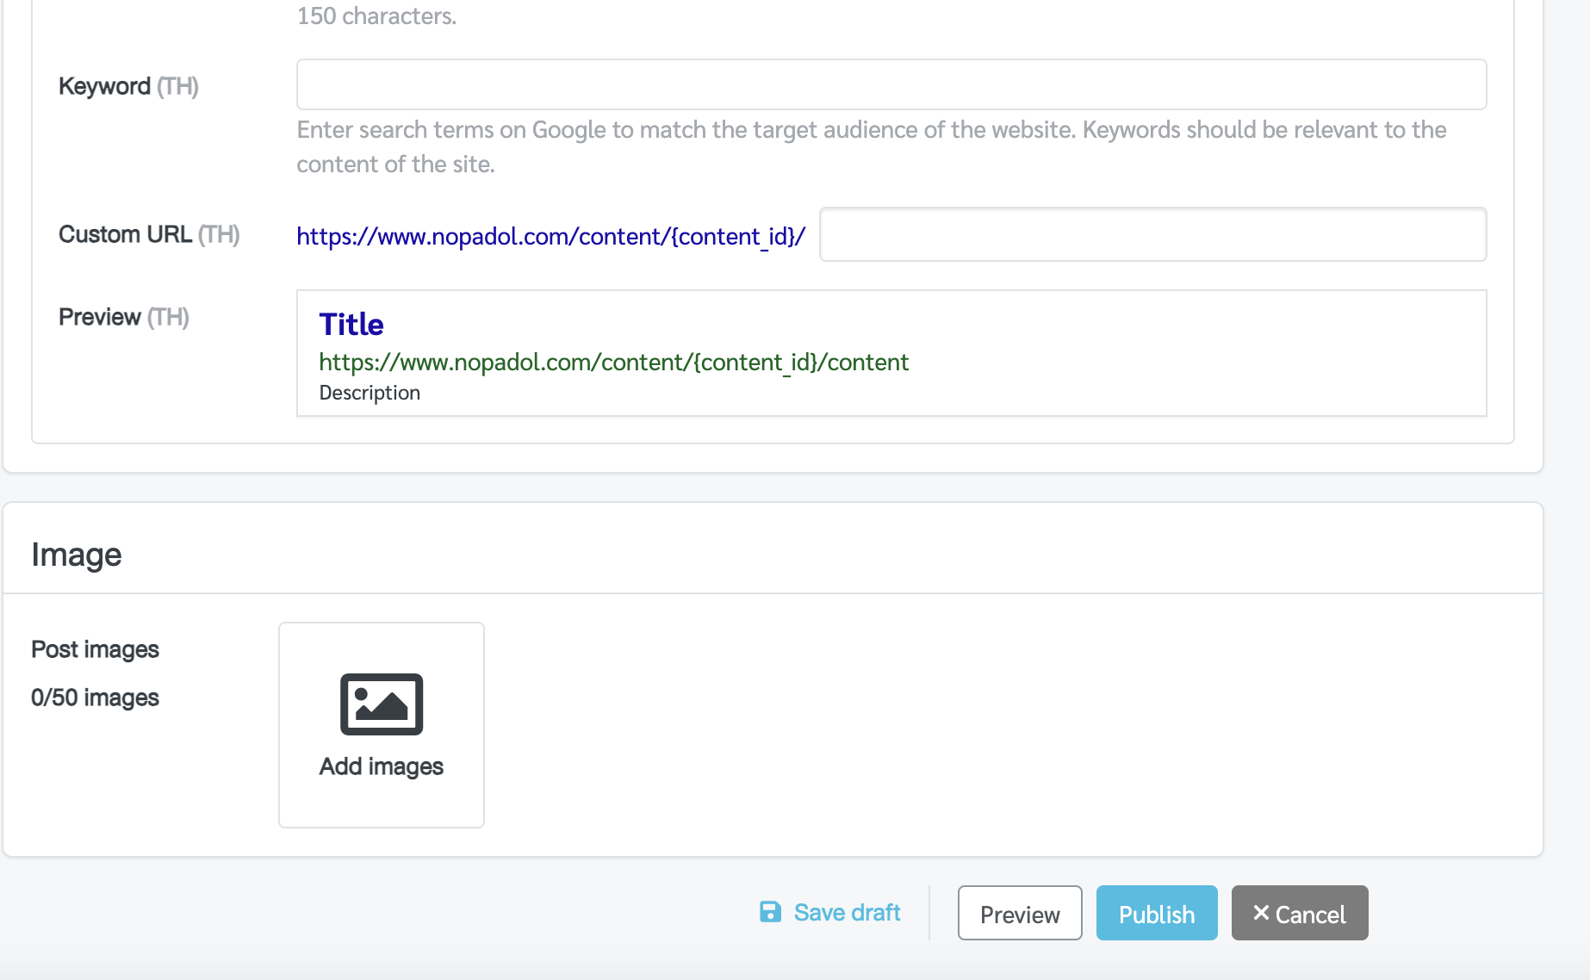The image size is (1590, 980).
Task: Open the blue nopadol.com content URL prefix
Action: [551, 236]
